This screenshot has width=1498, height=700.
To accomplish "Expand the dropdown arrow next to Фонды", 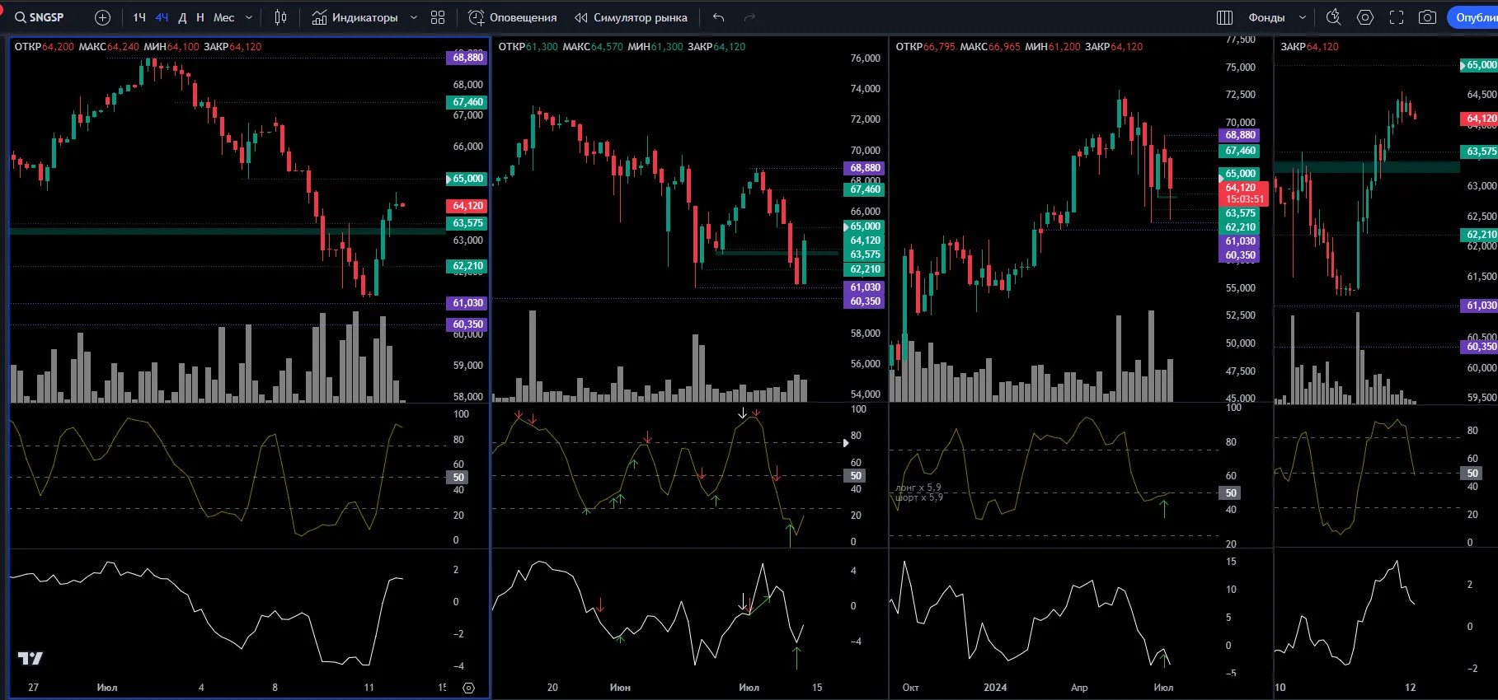I will [1303, 17].
